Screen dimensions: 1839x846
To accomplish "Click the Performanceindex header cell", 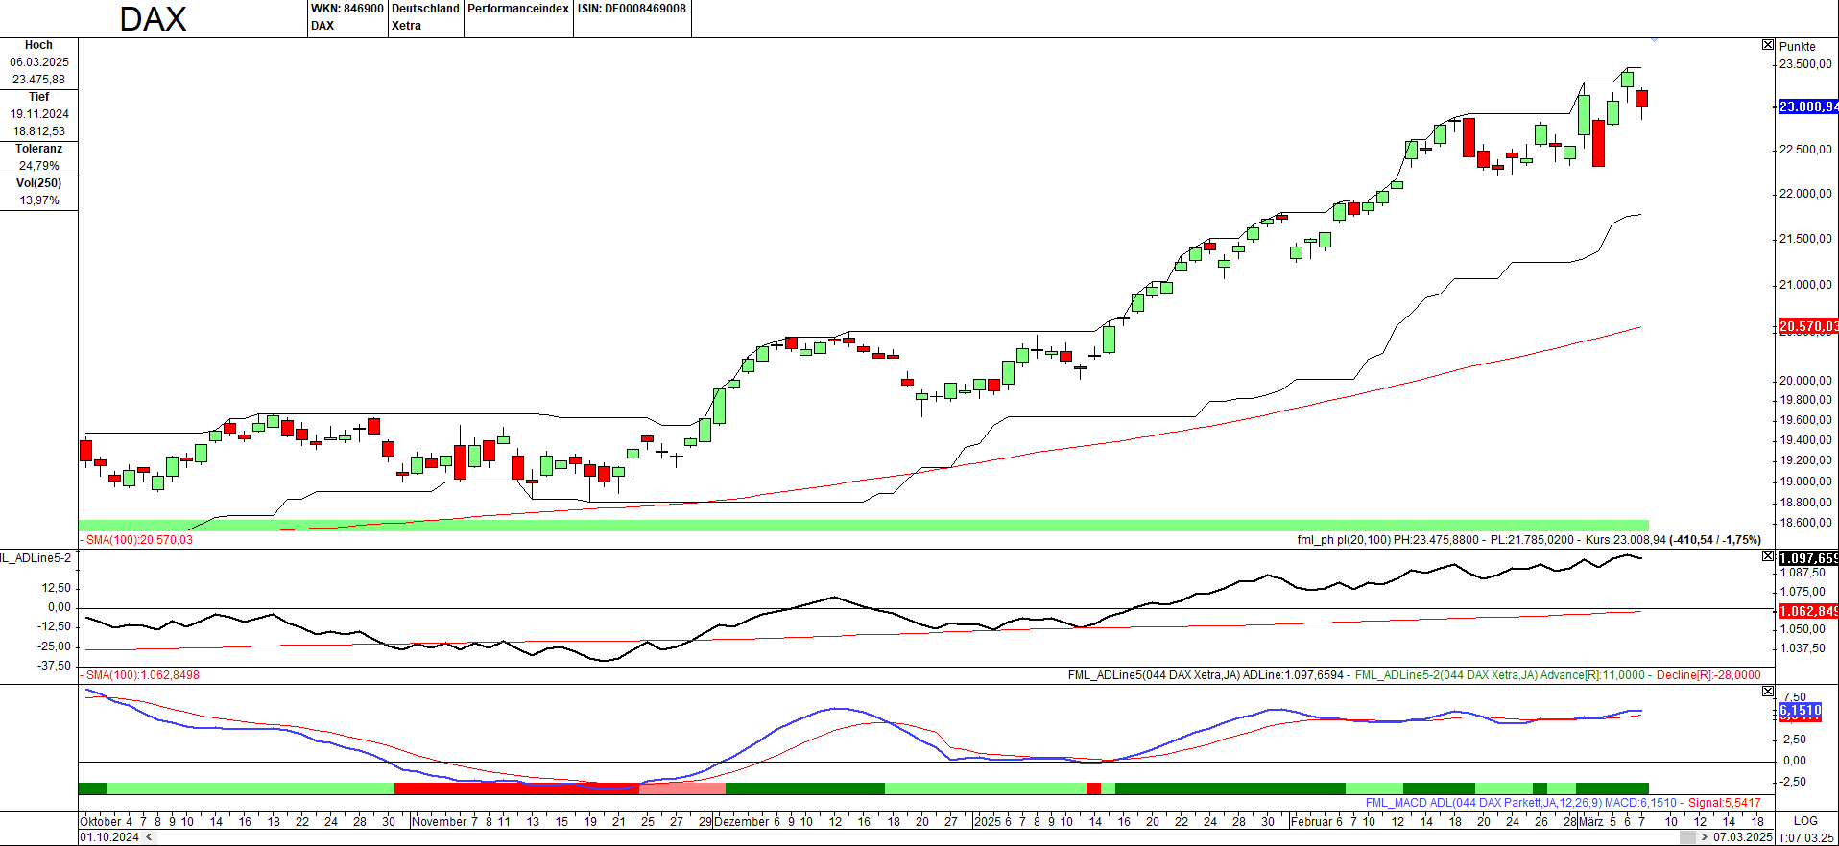I will [518, 9].
